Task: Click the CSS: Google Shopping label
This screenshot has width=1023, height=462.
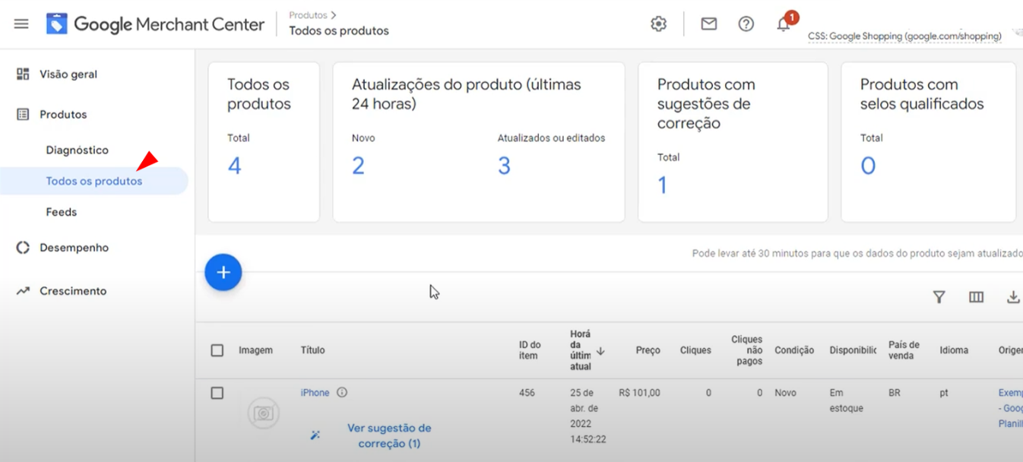Action: [904, 36]
